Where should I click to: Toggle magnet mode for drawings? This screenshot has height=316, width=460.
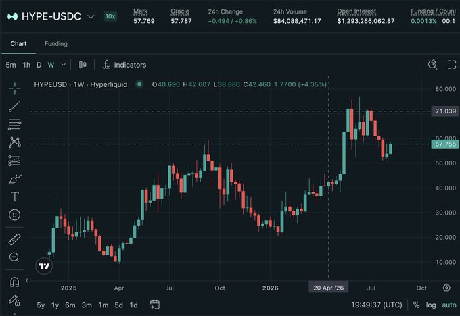pos(15,282)
